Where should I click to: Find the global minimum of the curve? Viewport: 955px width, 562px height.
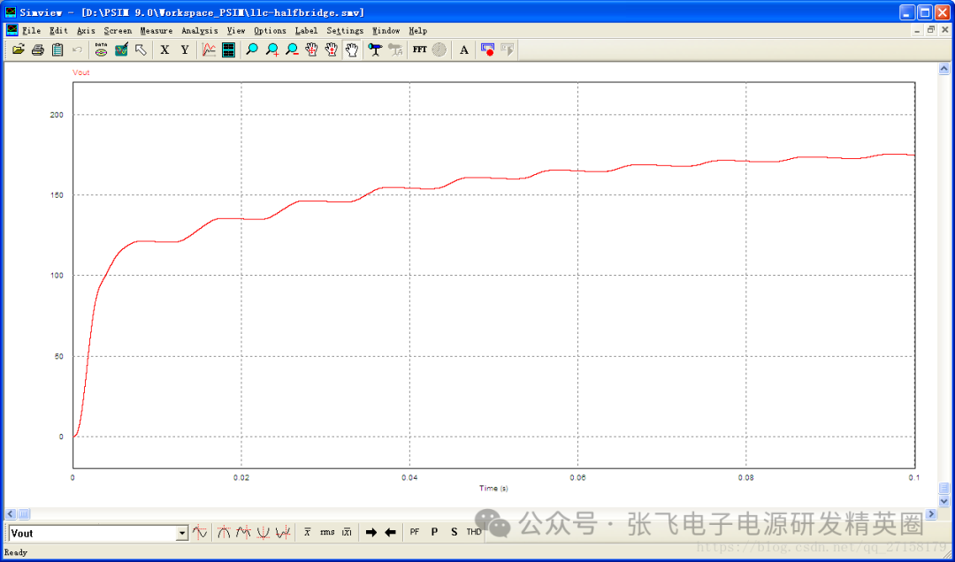point(263,532)
